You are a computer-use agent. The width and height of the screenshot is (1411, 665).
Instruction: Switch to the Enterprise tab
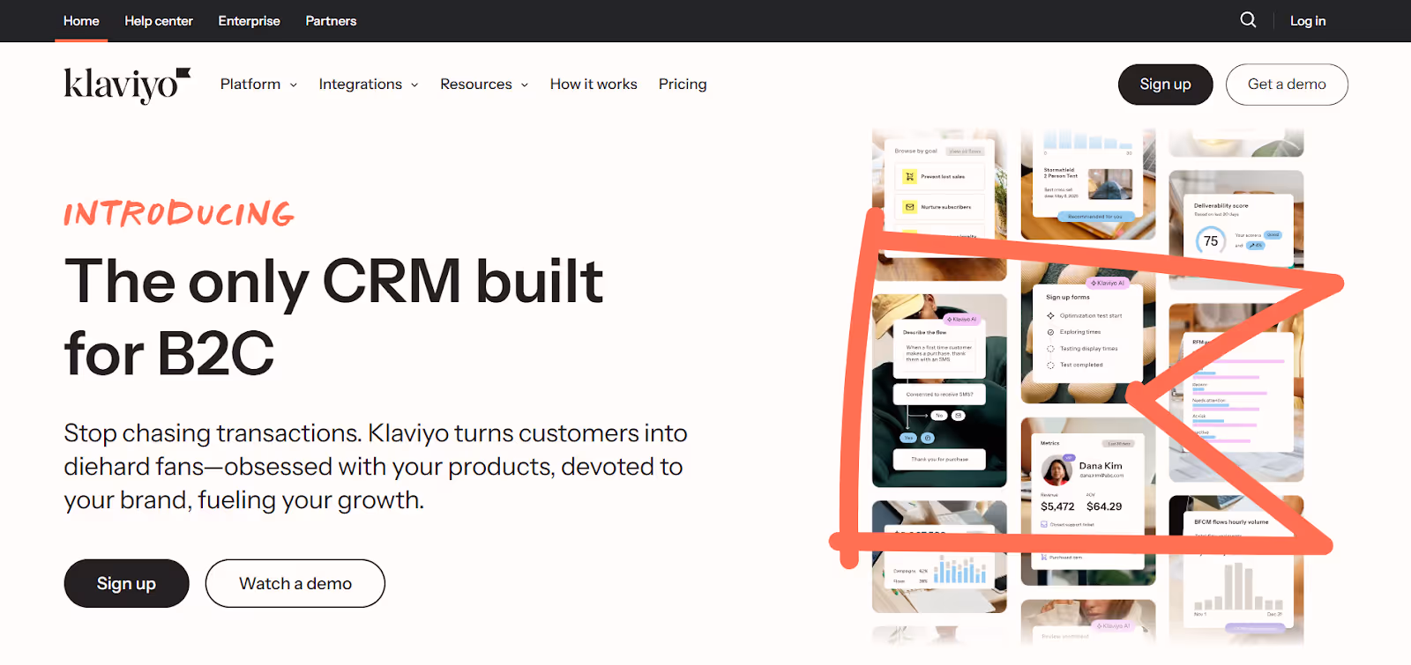point(250,20)
